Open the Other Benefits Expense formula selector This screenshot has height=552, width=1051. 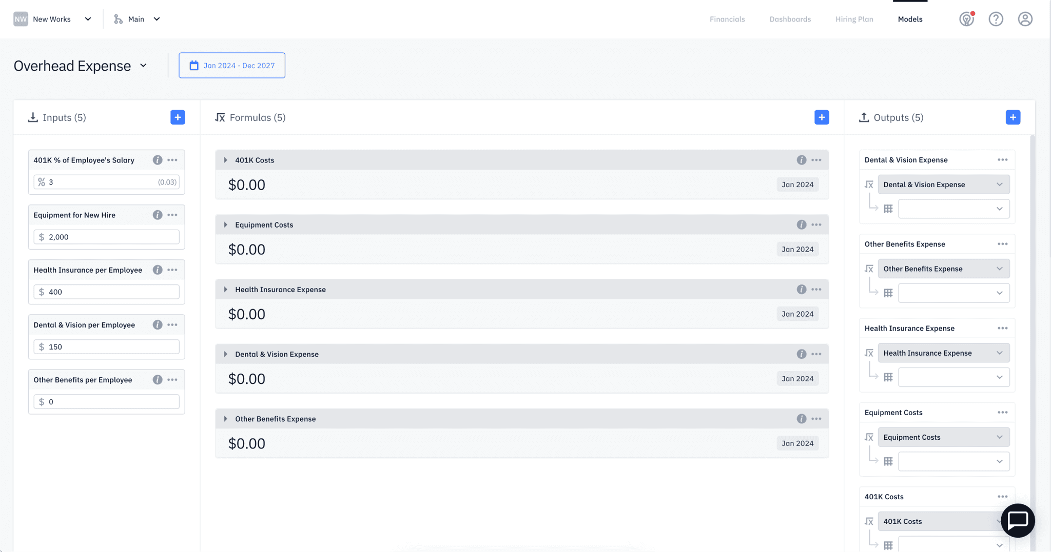click(944, 269)
